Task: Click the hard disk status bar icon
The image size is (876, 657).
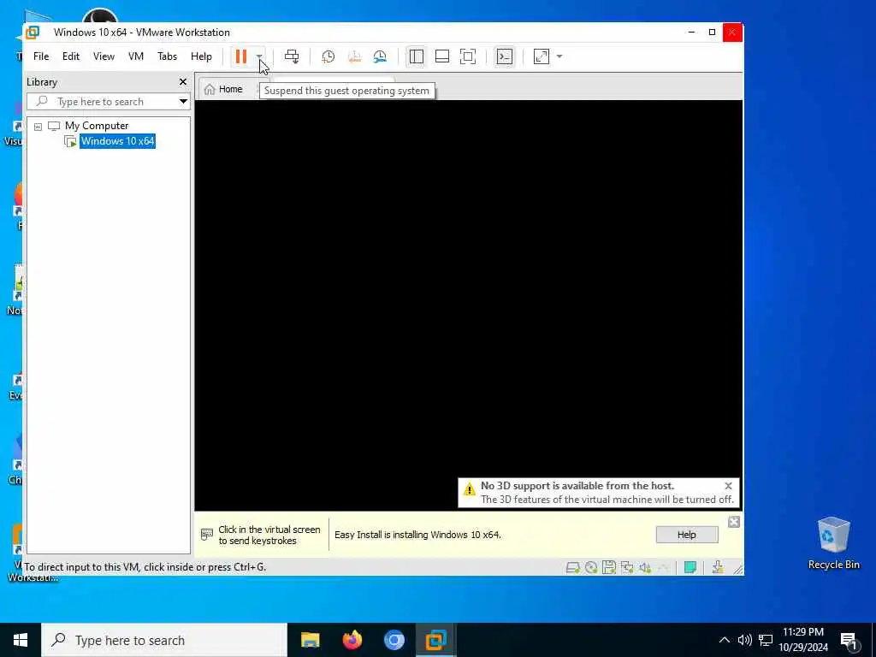Action: [572, 568]
